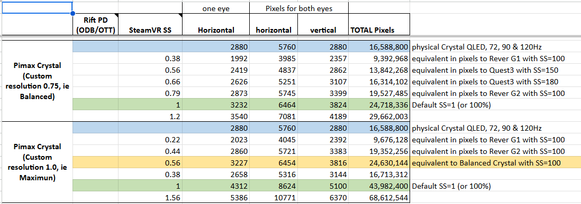
Task: Select orange total cell 24,630,144
Action: [379, 163]
